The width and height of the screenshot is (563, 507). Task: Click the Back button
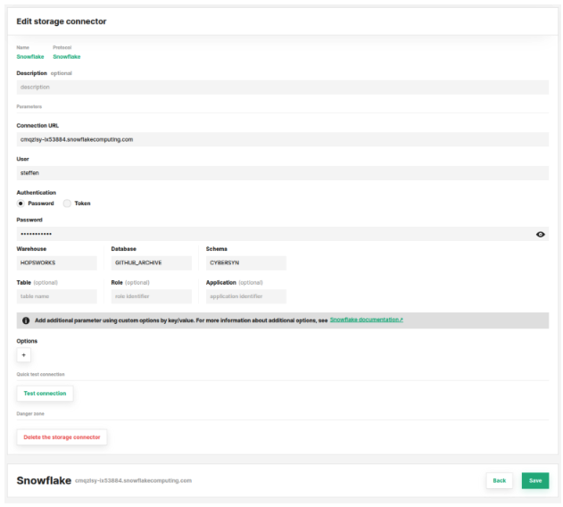499,480
